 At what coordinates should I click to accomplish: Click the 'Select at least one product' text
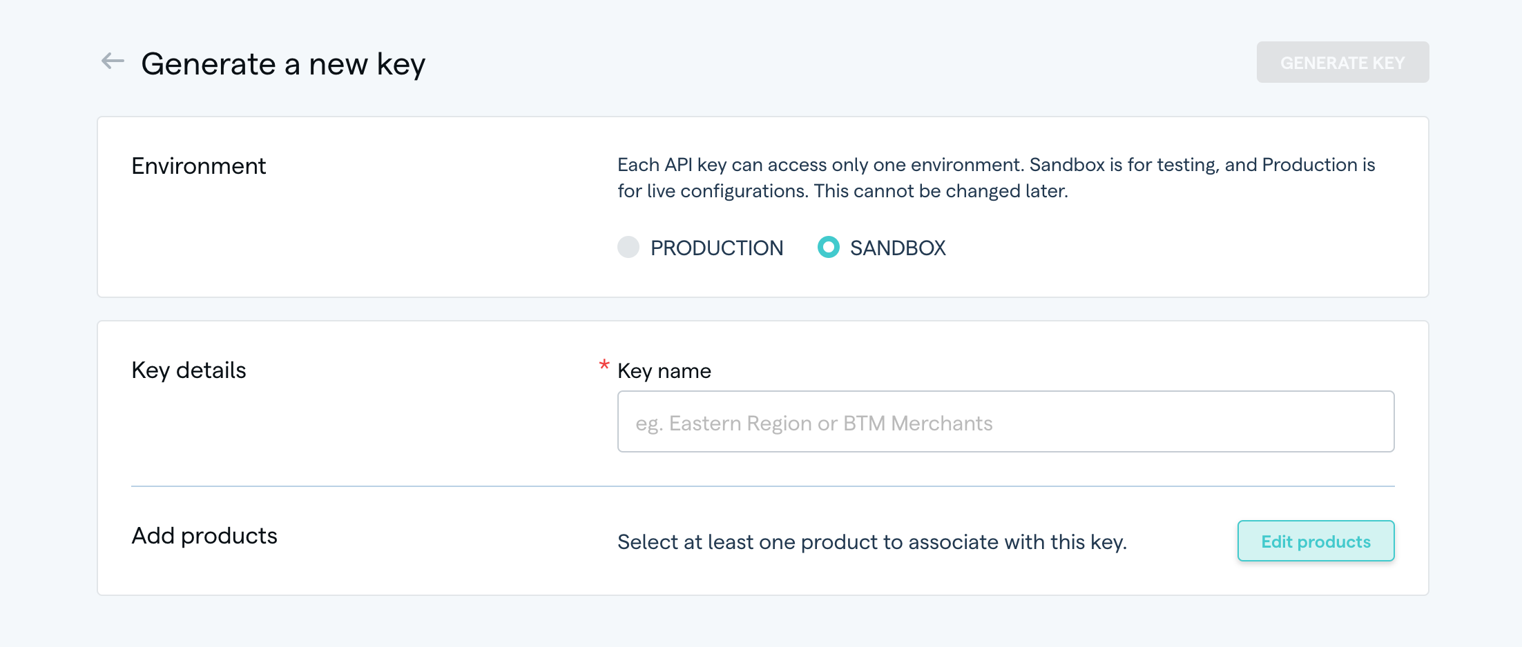click(x=871, y=542)
